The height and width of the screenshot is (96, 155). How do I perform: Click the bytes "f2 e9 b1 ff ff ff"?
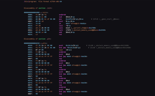tap(44, 83)
